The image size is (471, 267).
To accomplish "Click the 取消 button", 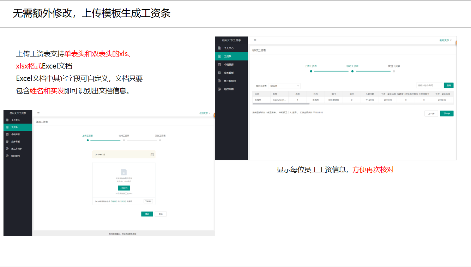I will pyautogui.click(x=161, y=214).
